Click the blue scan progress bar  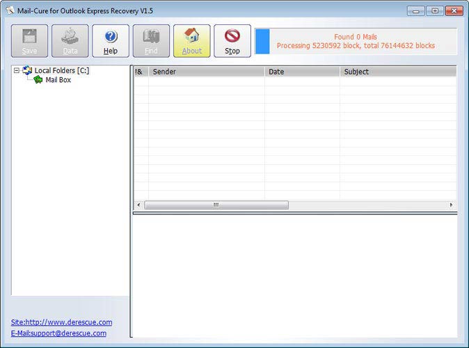(262, 41)
